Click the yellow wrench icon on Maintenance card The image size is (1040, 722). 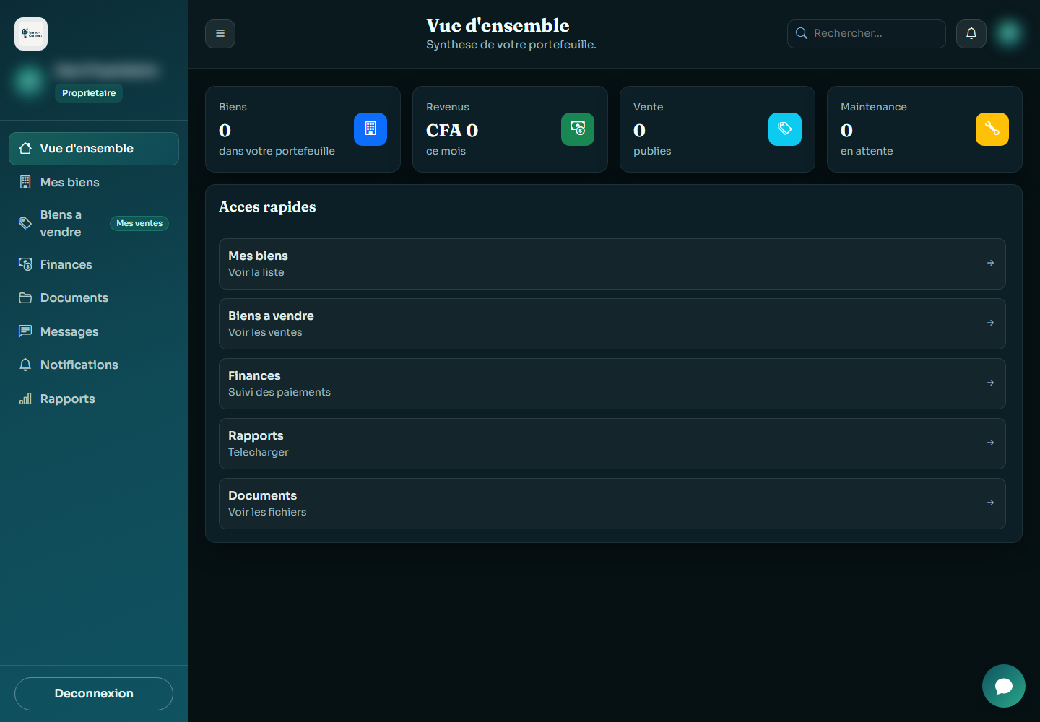[x=992, y=129]
